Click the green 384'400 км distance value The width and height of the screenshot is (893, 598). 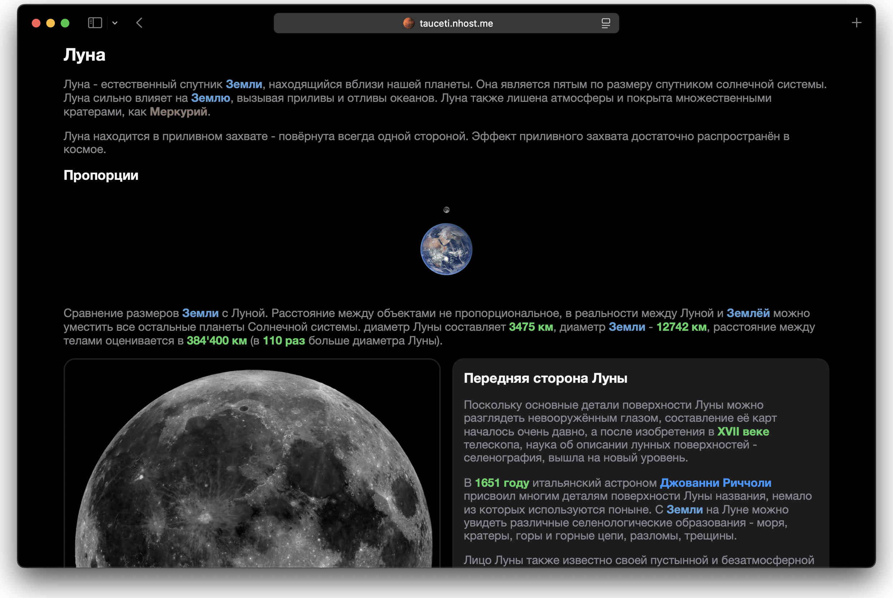(x=217, y=341)
